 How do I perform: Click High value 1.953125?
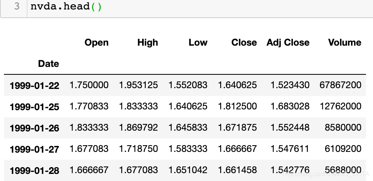[139, 85]
